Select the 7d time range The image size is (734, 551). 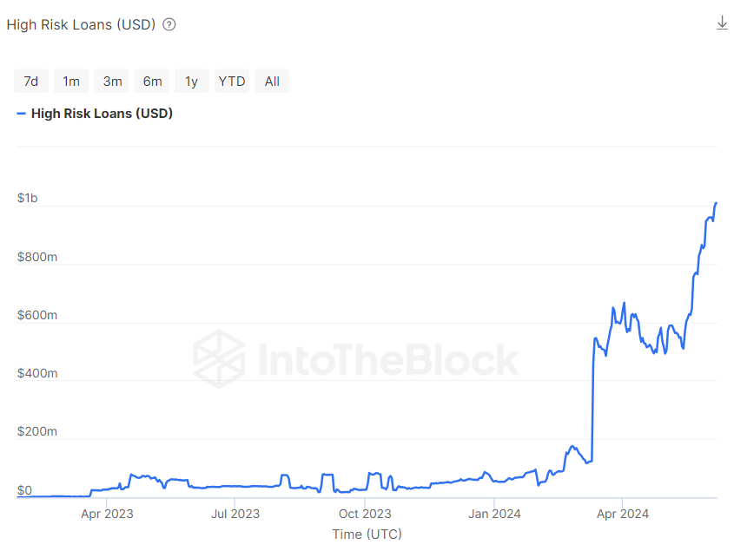click(30, 82)
